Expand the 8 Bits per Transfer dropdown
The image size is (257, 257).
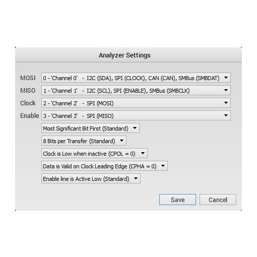84,141
